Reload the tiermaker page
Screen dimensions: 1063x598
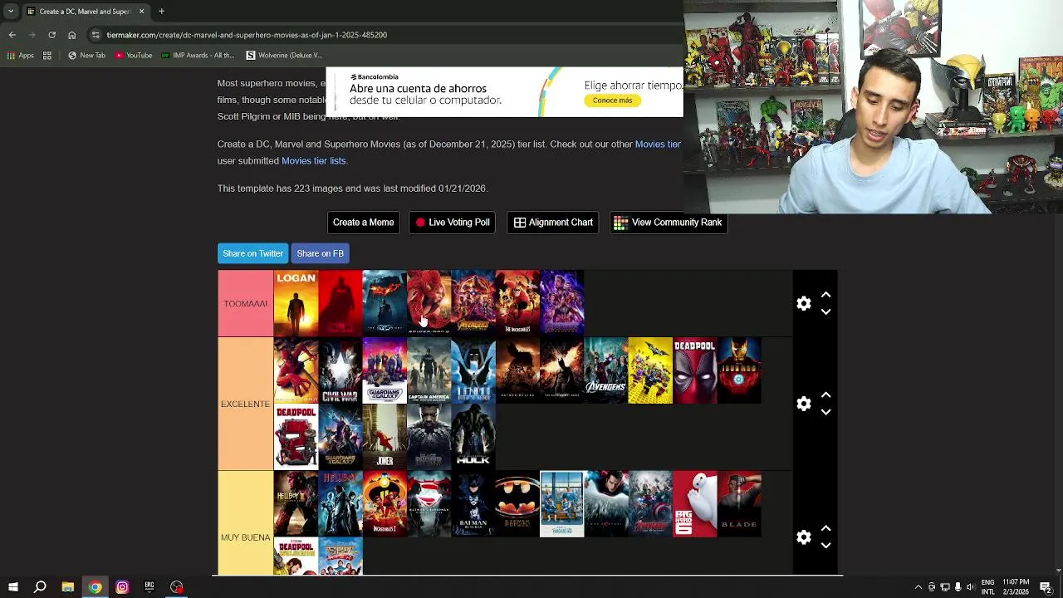[x=51, y=35]
